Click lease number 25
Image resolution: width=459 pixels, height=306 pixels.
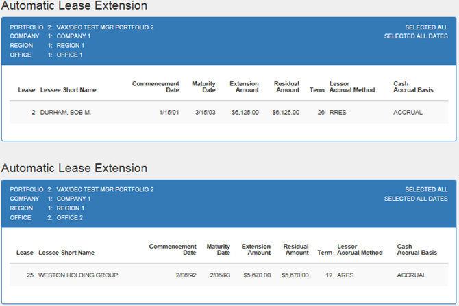point(30,275)
